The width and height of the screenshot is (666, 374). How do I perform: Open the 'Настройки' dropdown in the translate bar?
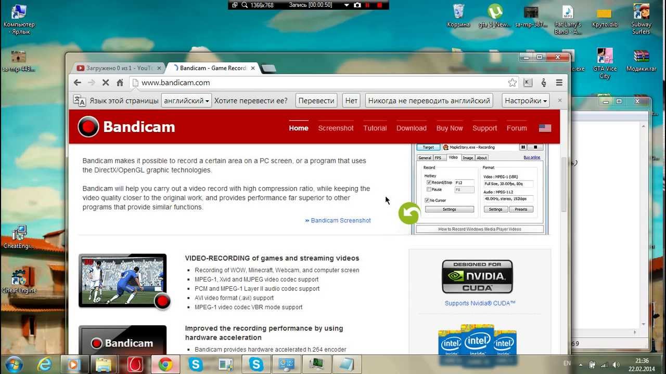(x=526, y=101)
